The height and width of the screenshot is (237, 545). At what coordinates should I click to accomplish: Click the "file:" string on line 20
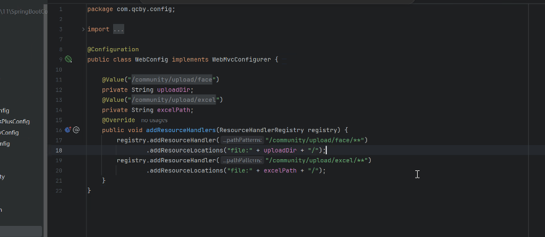pyautogui.click(x=240, y=170)
